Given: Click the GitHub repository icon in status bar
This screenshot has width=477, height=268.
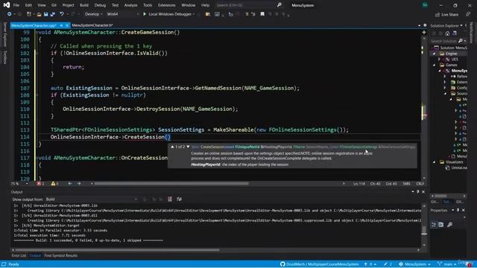Looking at the screenshot, I should [x=282, y=264].
